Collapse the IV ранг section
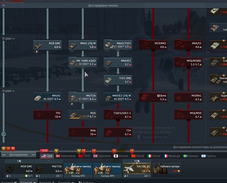The height and width of the screenshot is (183, 227). coord(8,91)
